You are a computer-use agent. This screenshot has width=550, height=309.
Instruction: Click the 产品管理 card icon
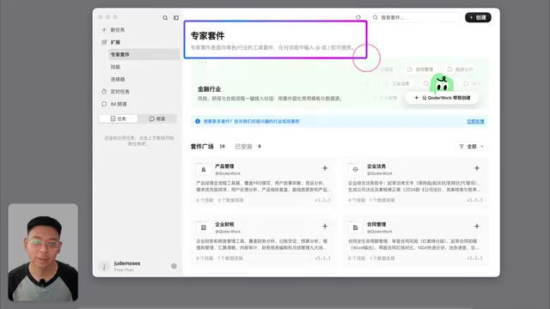coord(204,170)
